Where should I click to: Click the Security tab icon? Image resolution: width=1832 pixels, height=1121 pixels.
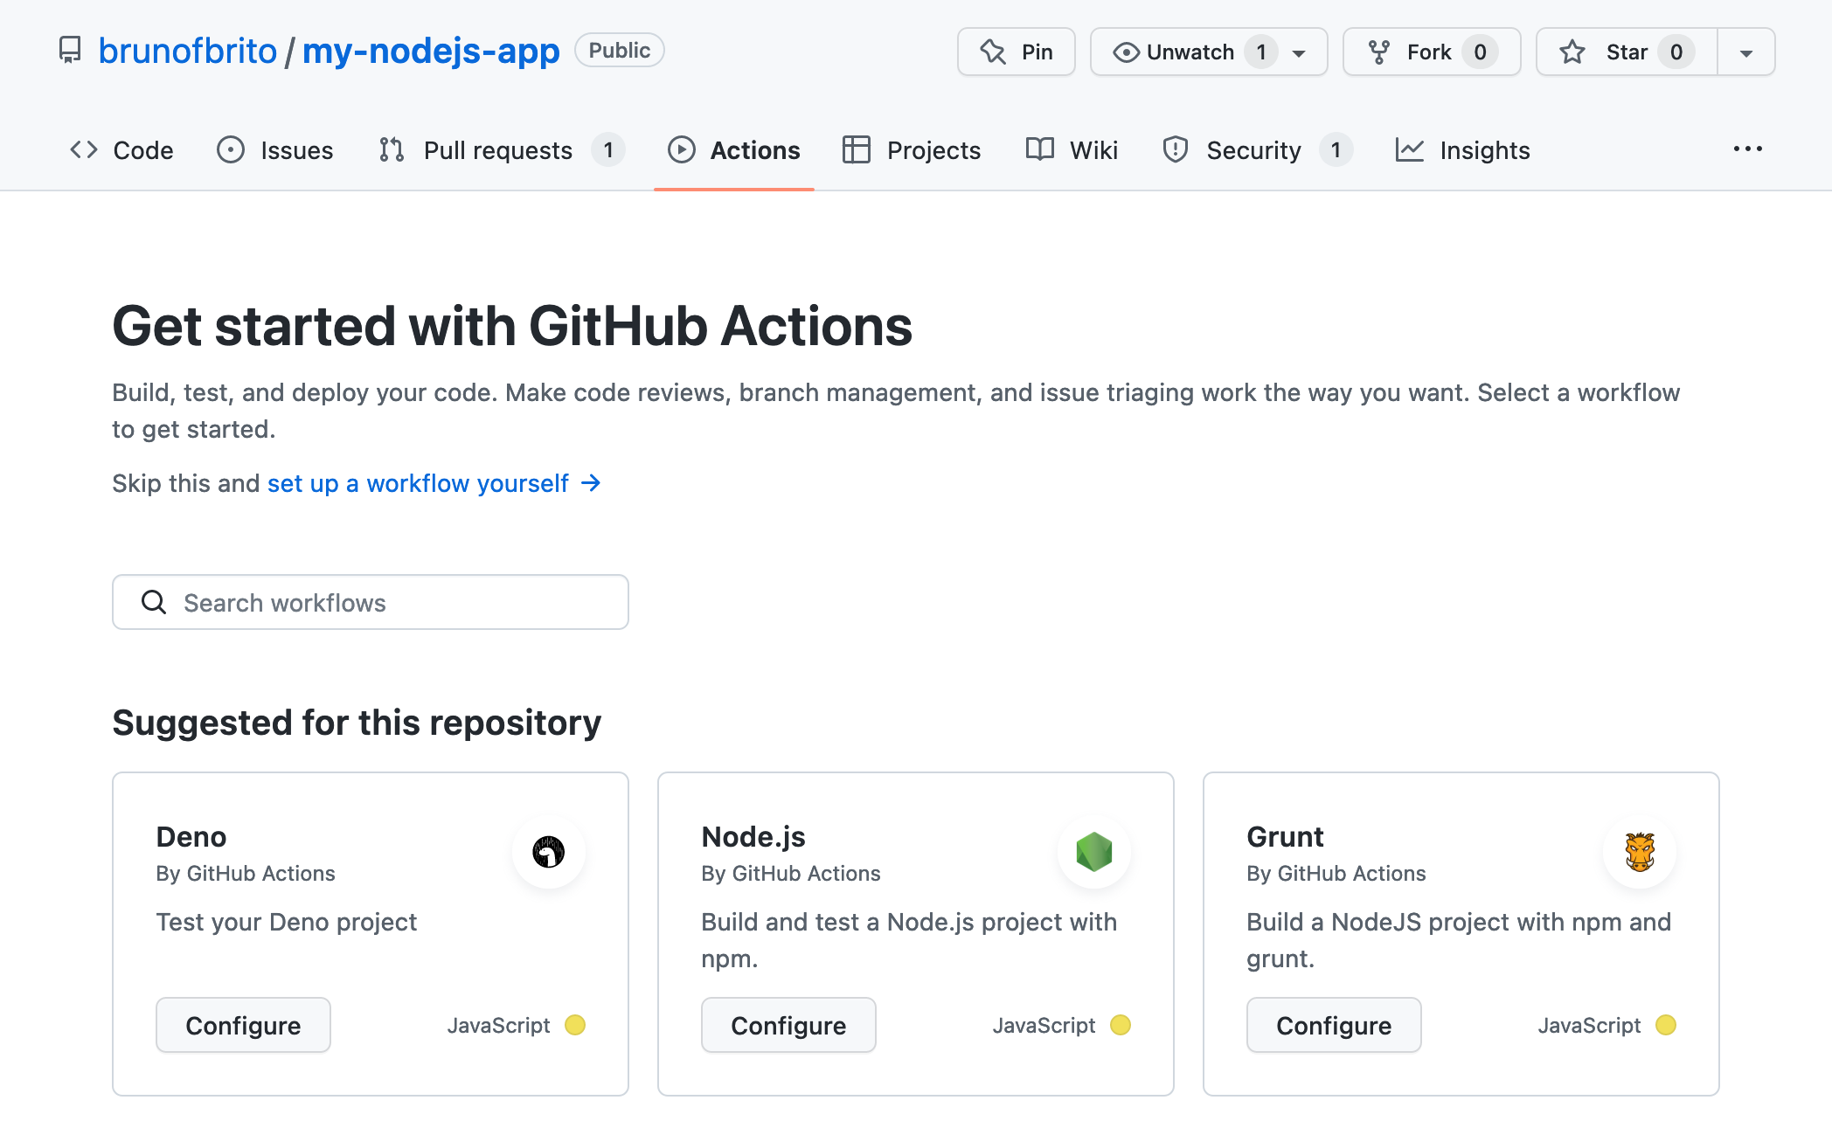1174,148
